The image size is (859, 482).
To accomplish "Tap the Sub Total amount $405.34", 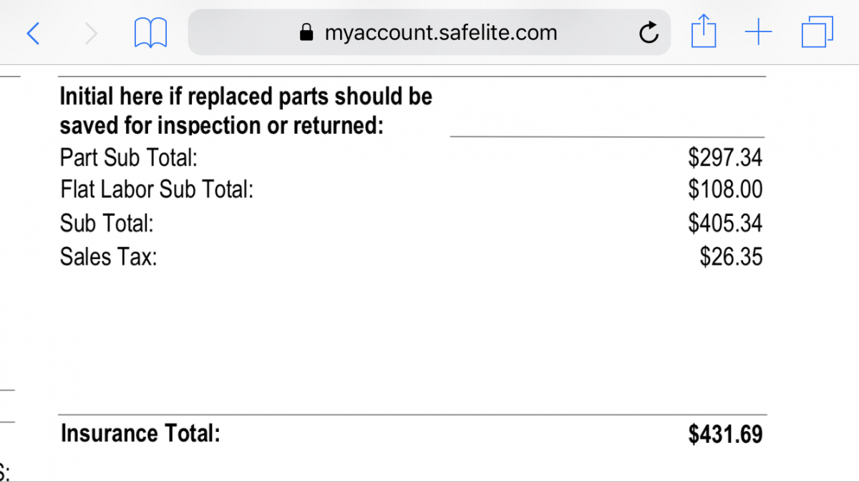I will 725,224.
